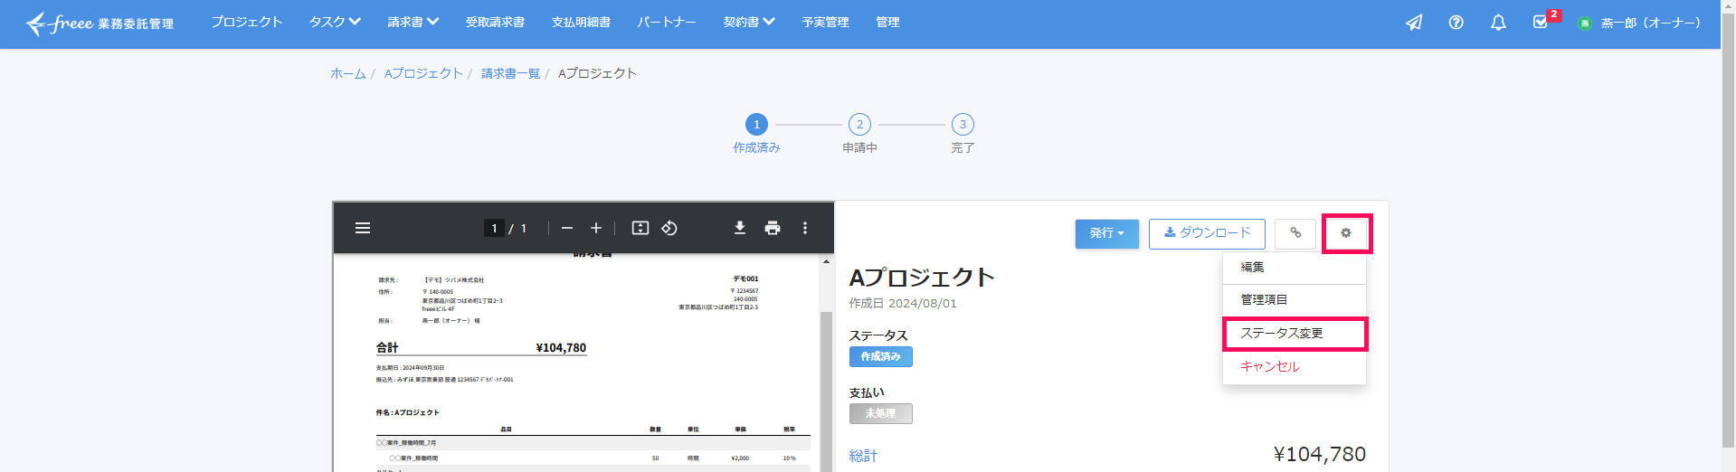
Task: Click the ¥104,780 total in details panel
Action: (1320, 454)
